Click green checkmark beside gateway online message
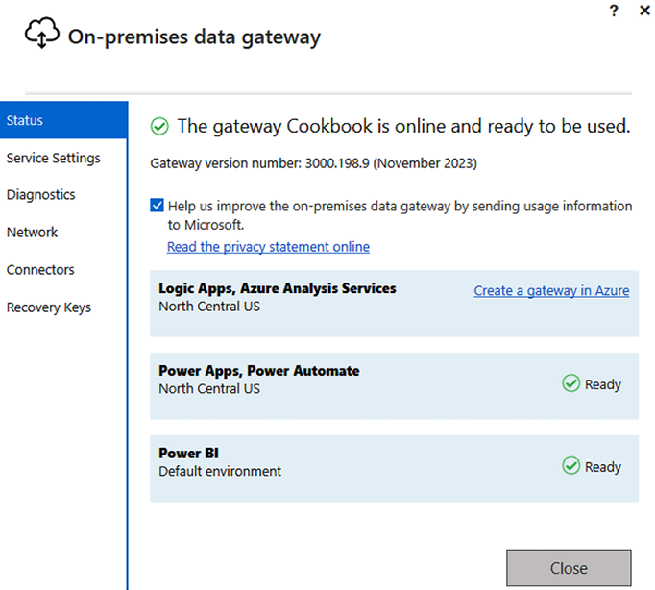 coord(159,126)
